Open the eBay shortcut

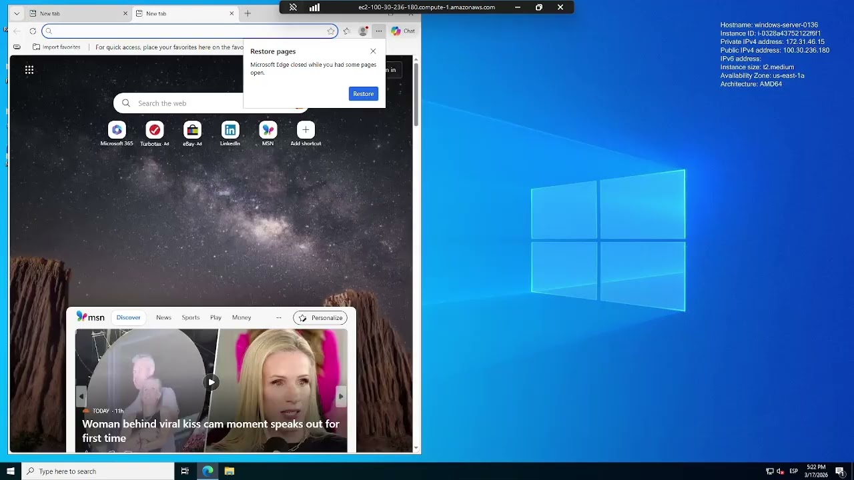[192, 133]
